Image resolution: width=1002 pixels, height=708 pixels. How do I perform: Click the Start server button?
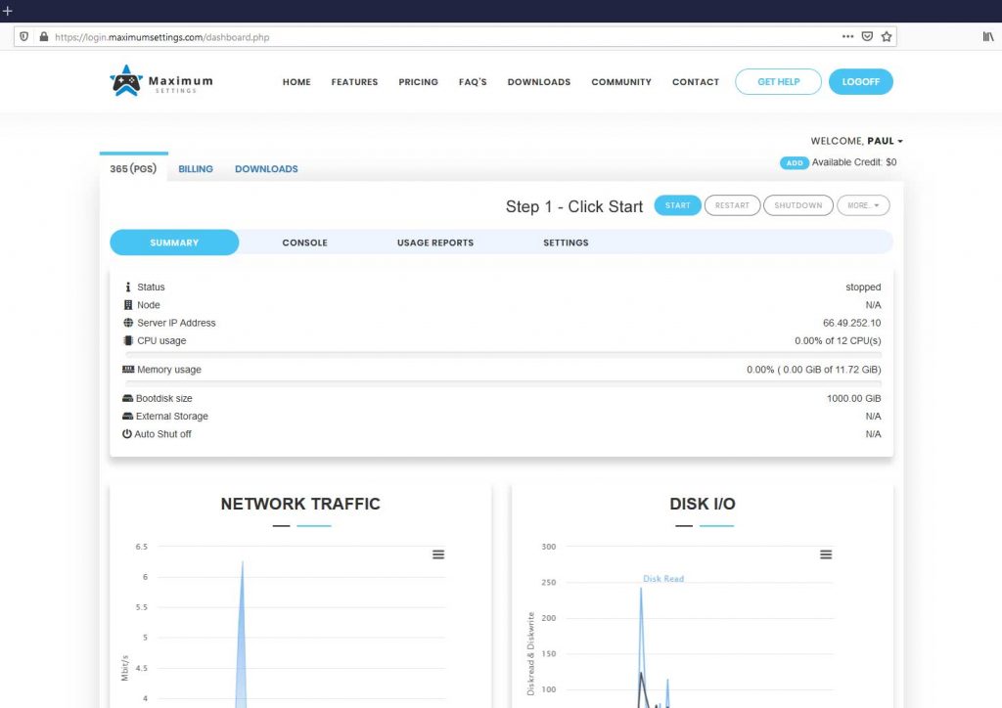677,205
